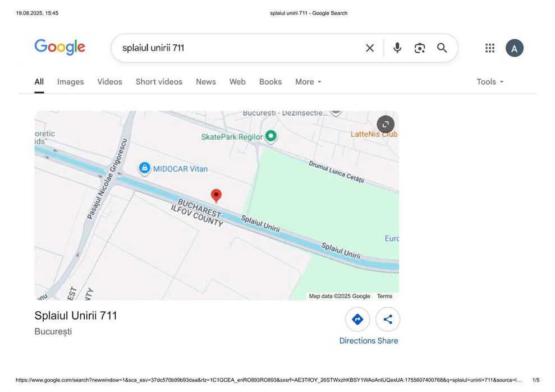Click the Directions arrow icon button
Viewport: 555px width, 392px height.
[x=357, y=319]
